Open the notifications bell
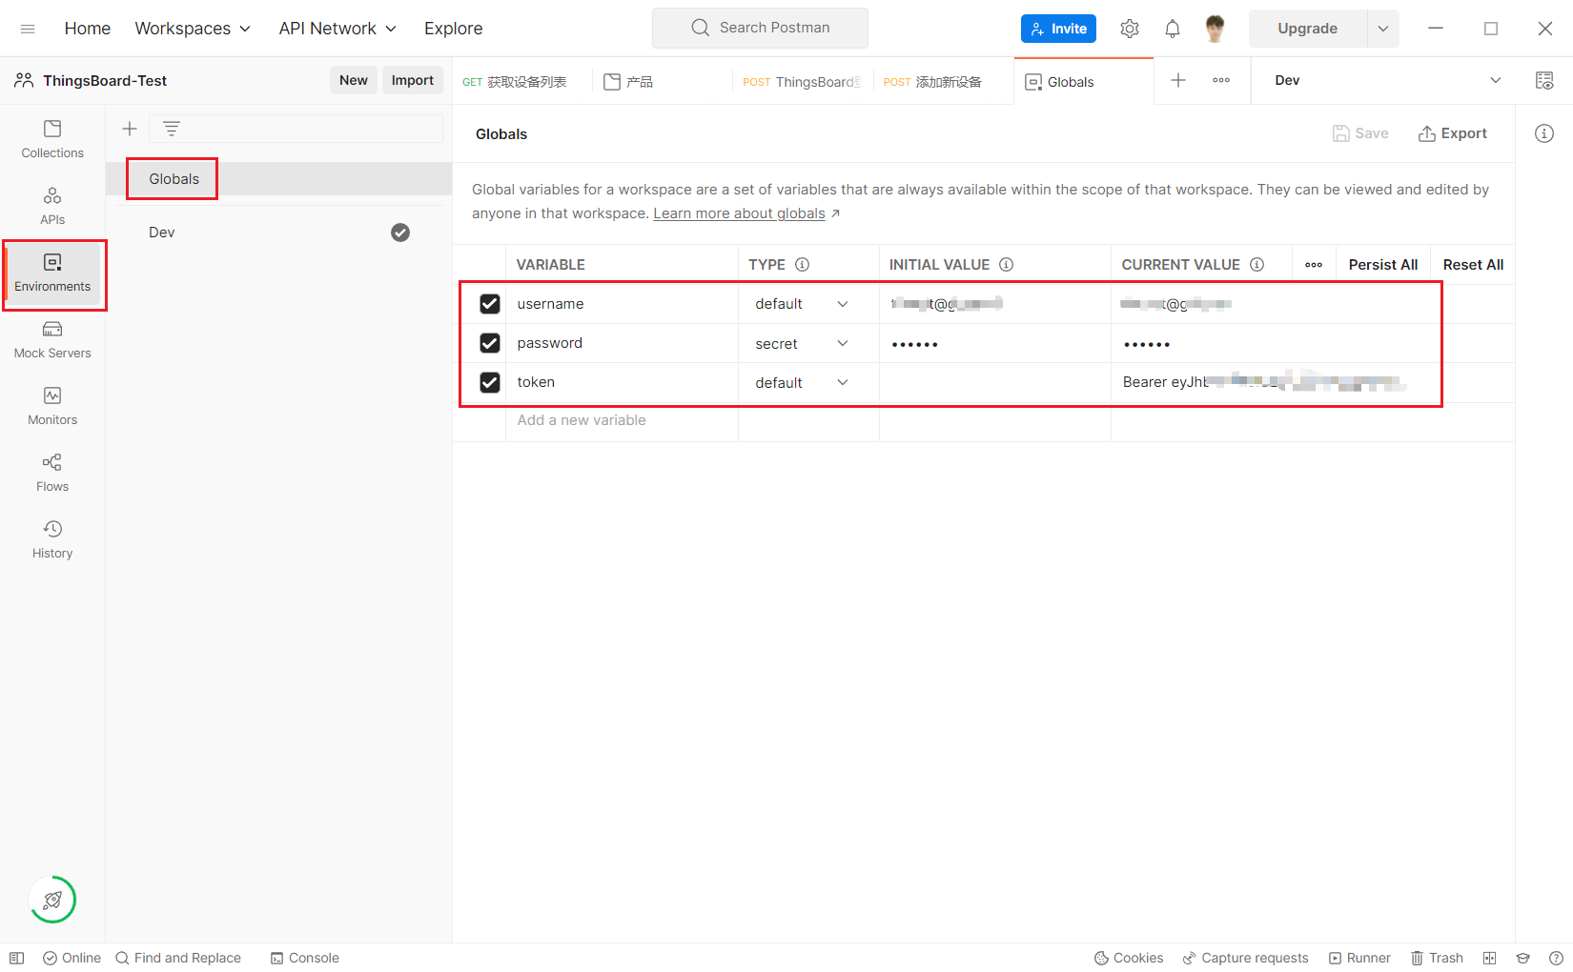Viewport: 1573px width, 972px height. point(1173,29)
